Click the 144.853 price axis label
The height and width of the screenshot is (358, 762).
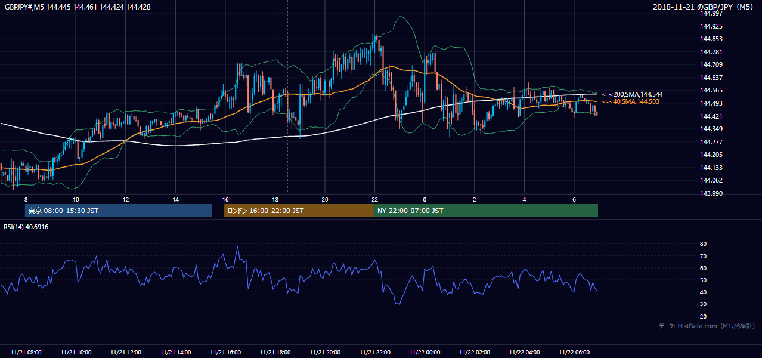click(711, 39)
